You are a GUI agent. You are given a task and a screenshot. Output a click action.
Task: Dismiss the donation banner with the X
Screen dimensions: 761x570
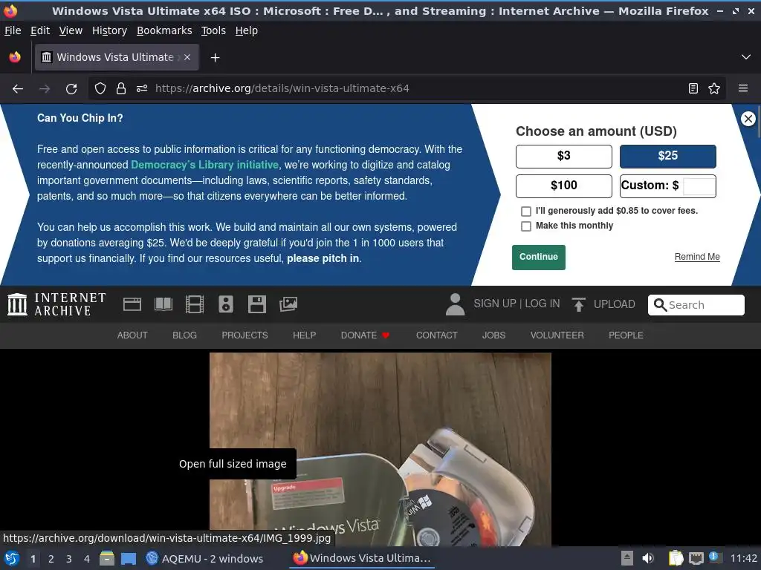[x=748, y=119]
